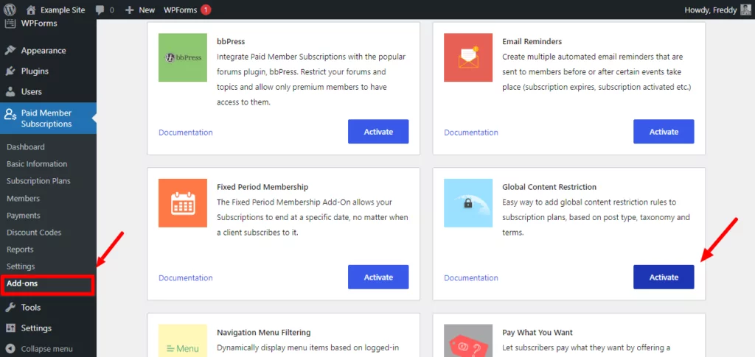Viewport: 755px width, 357px height.
Task: Activate the Fixed Period Membership add-on
Action: (378, 278)
